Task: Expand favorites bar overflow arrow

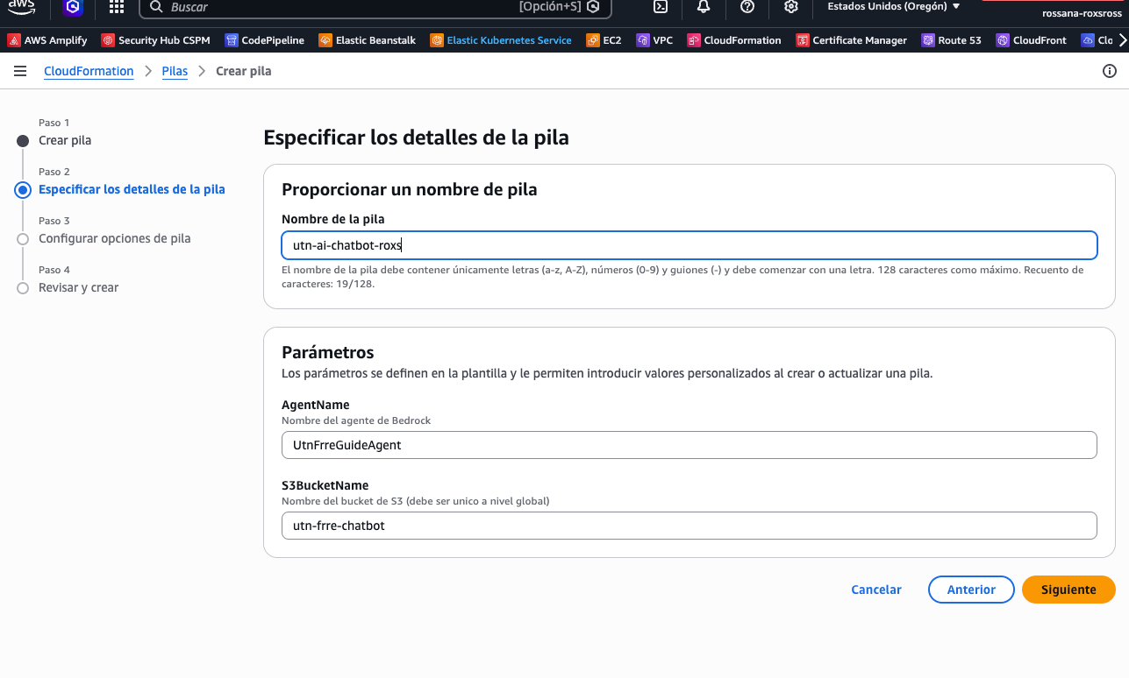Action: click(x=1121, y=39)
